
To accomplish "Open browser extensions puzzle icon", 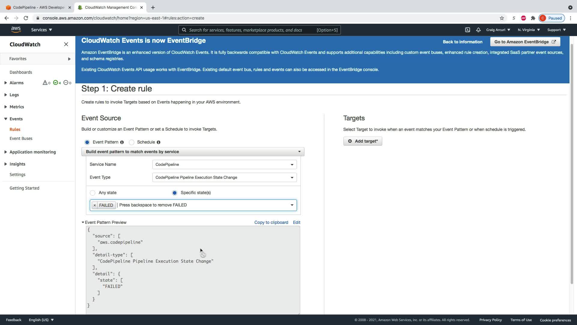I will (533, 18).
